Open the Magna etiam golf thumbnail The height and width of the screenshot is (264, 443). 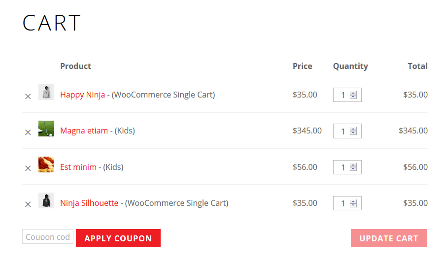pos(46,129)
